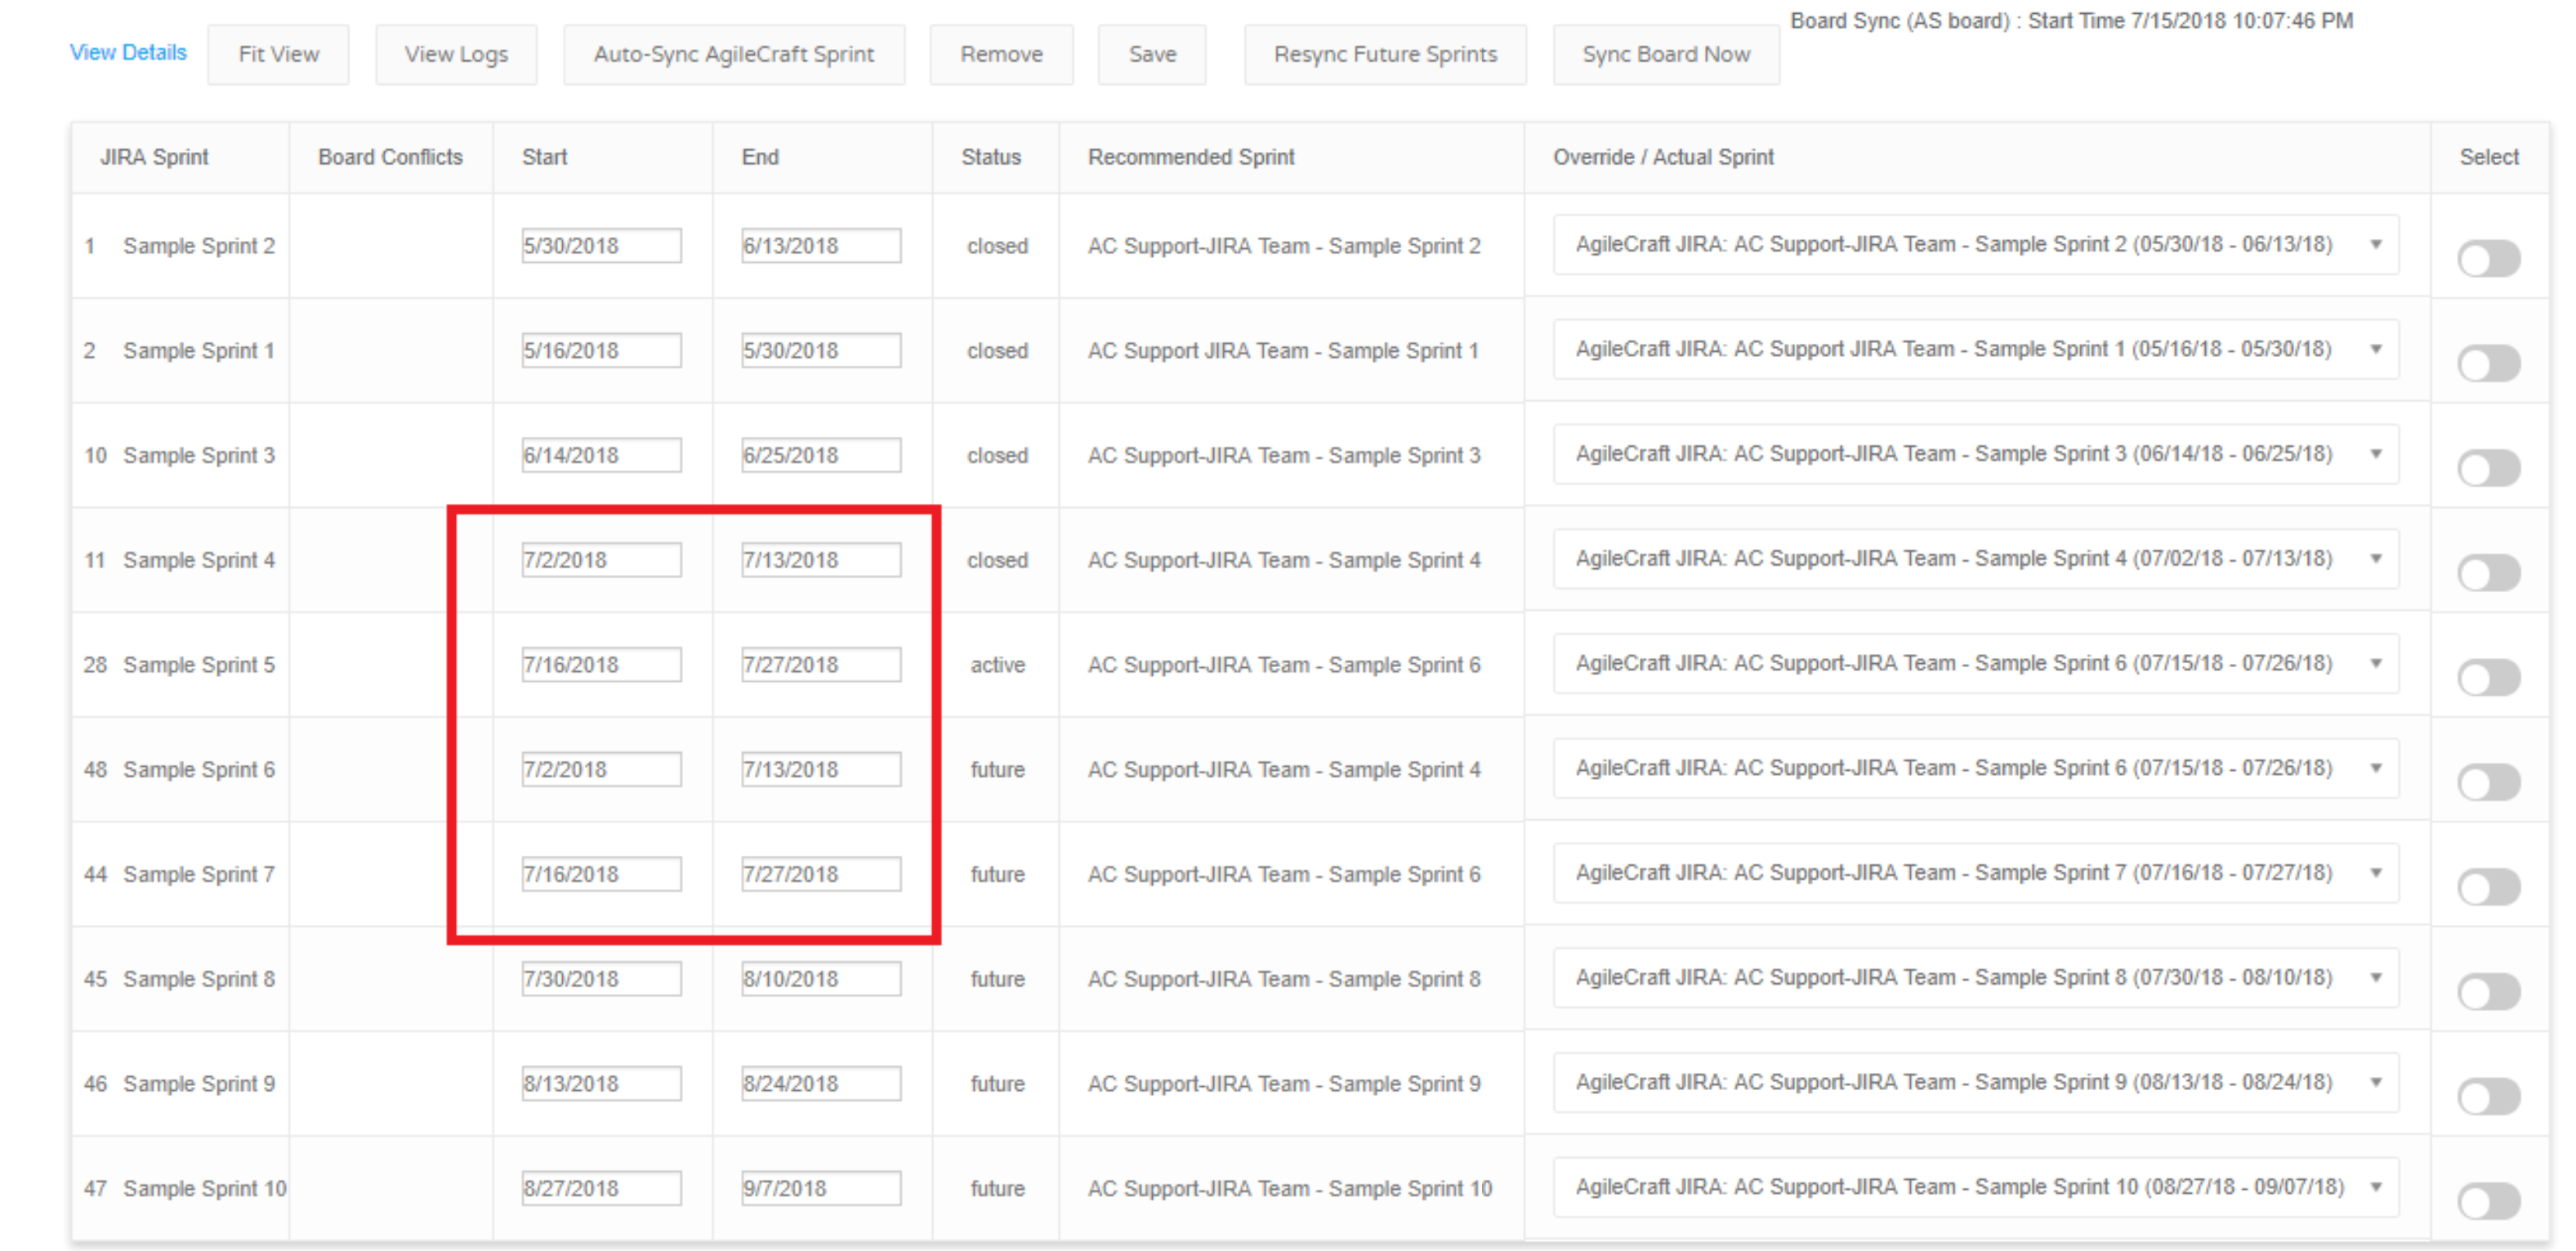Click the active status cell

point(997,666)
